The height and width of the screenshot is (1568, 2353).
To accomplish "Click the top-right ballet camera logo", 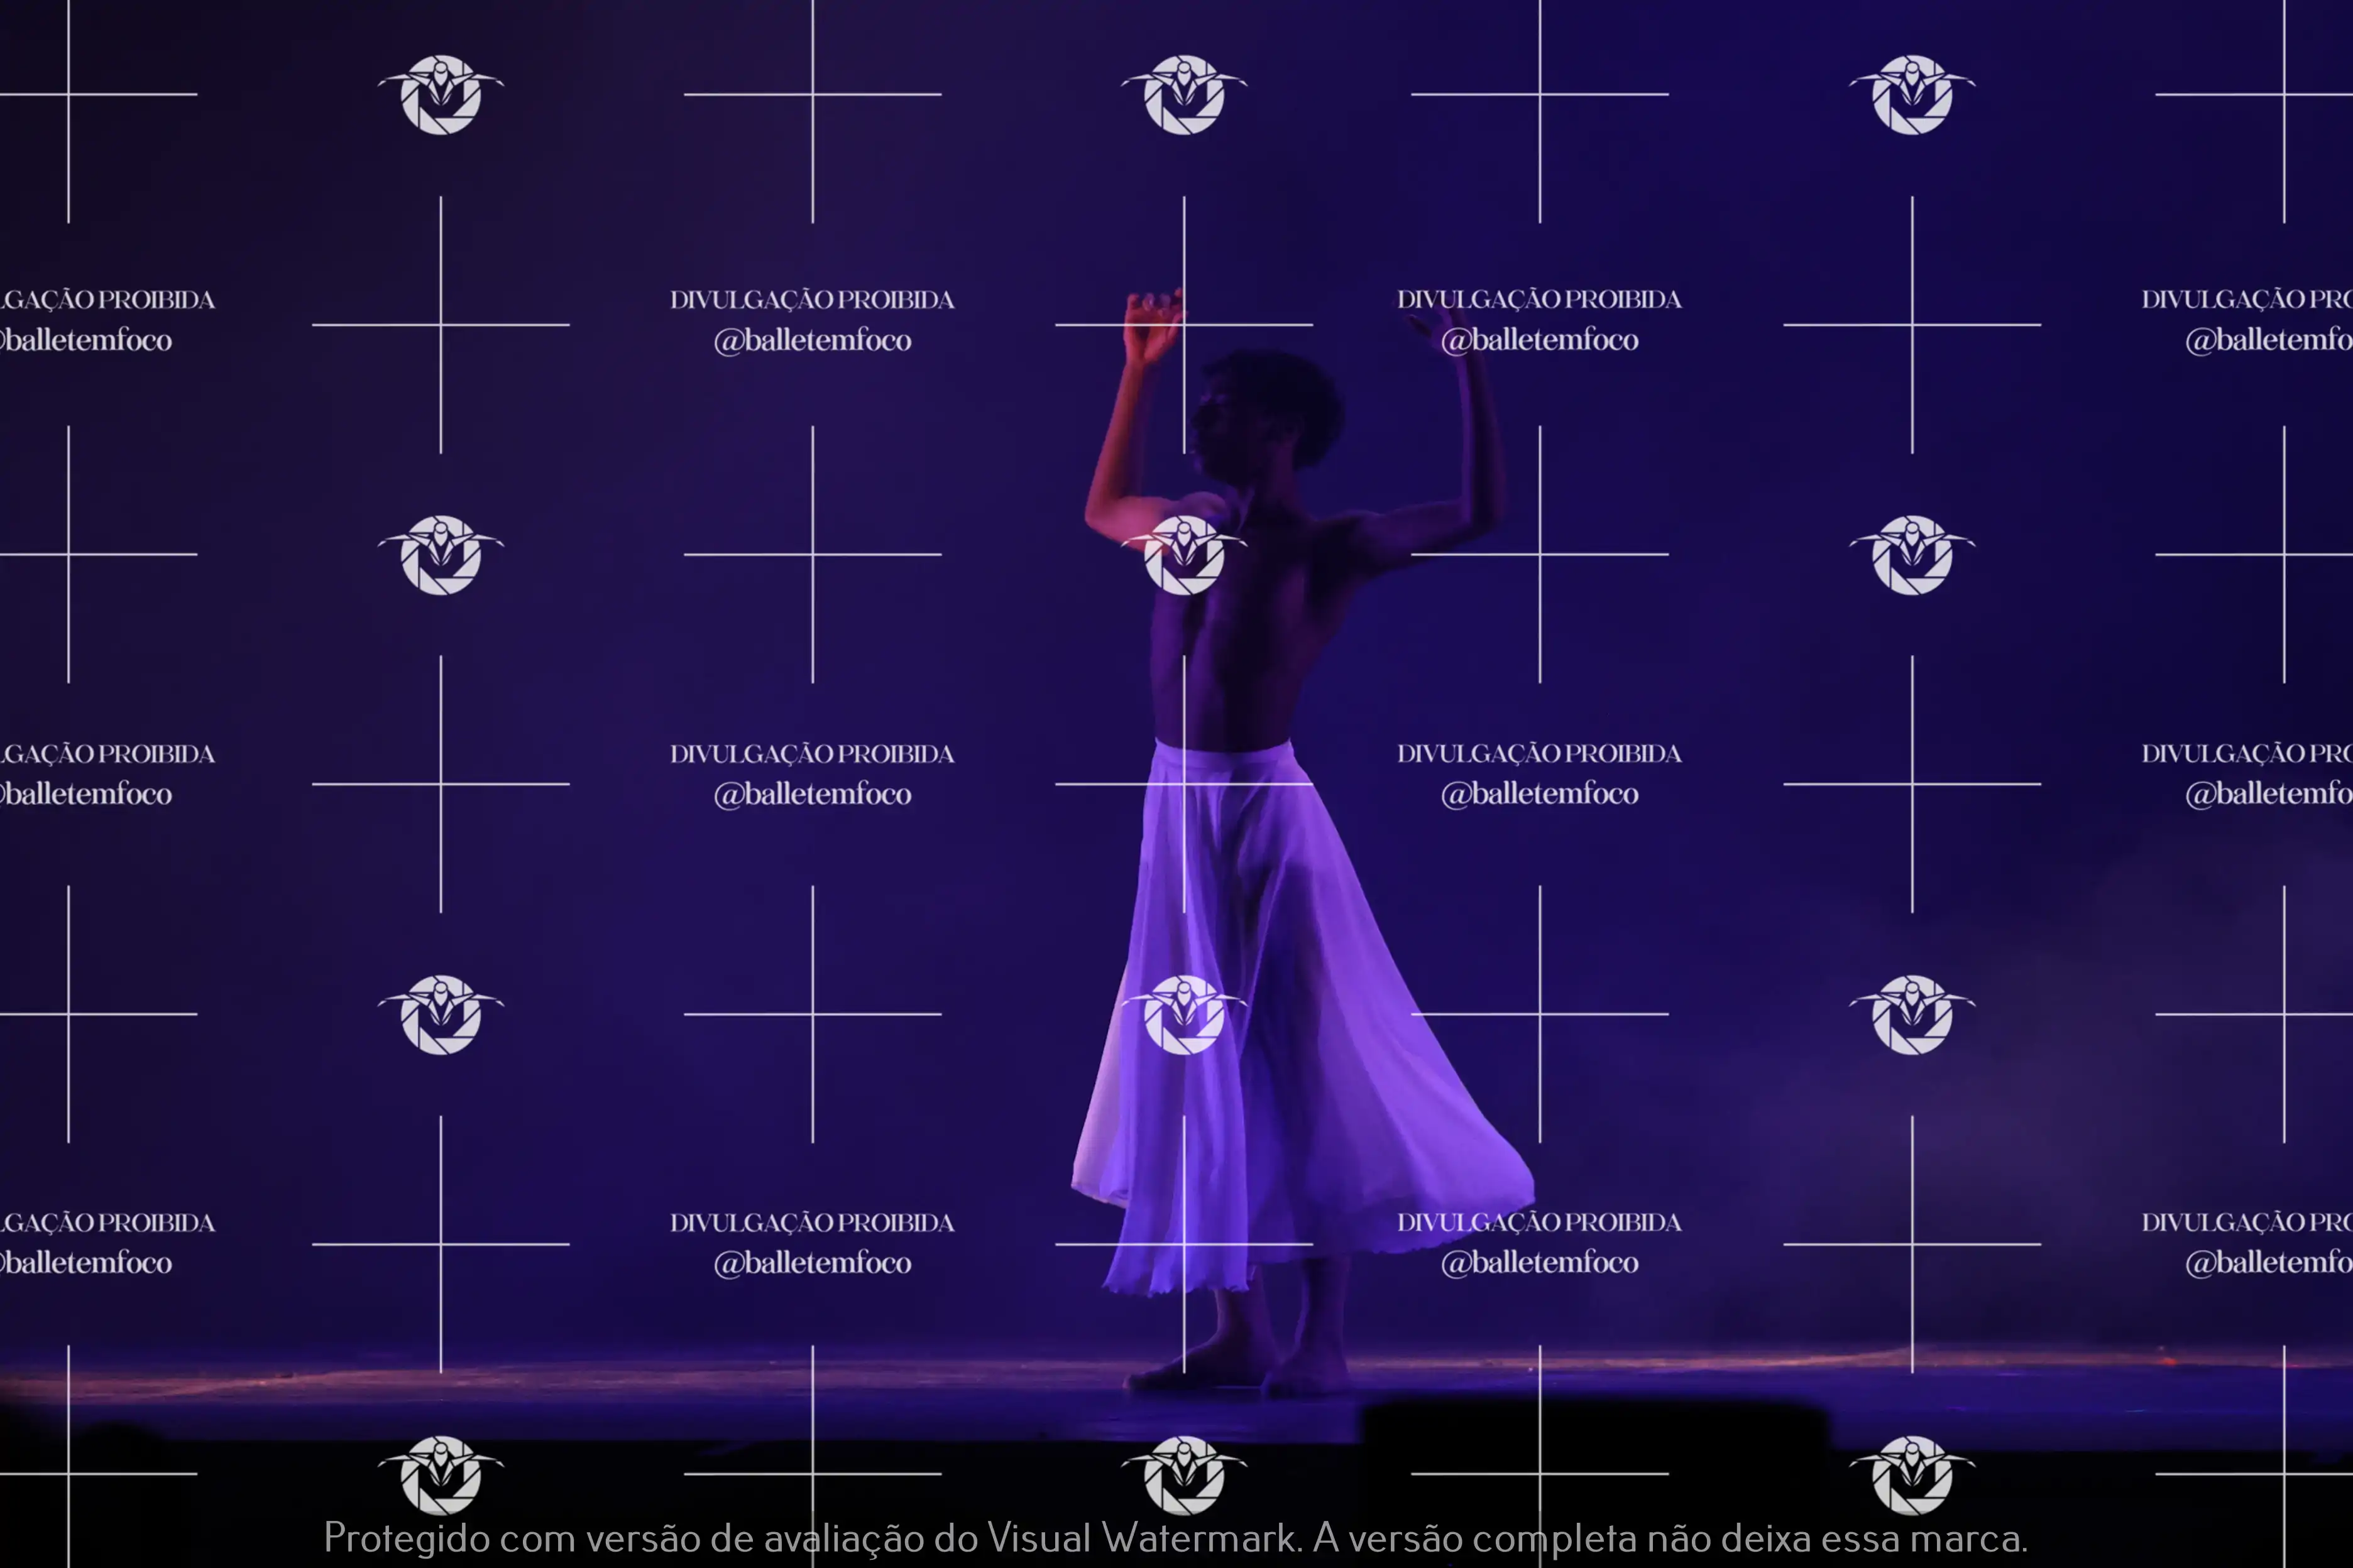I will (1912, 95).
